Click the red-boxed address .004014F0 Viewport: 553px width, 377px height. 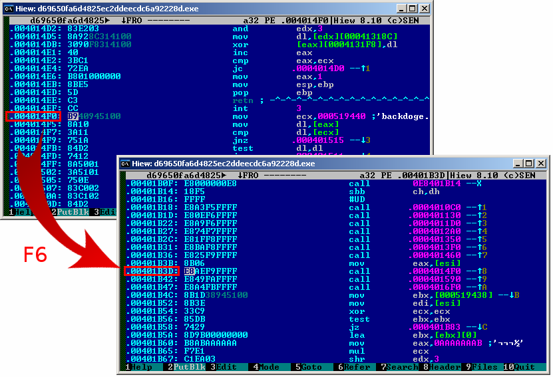[x=34, y=116]
